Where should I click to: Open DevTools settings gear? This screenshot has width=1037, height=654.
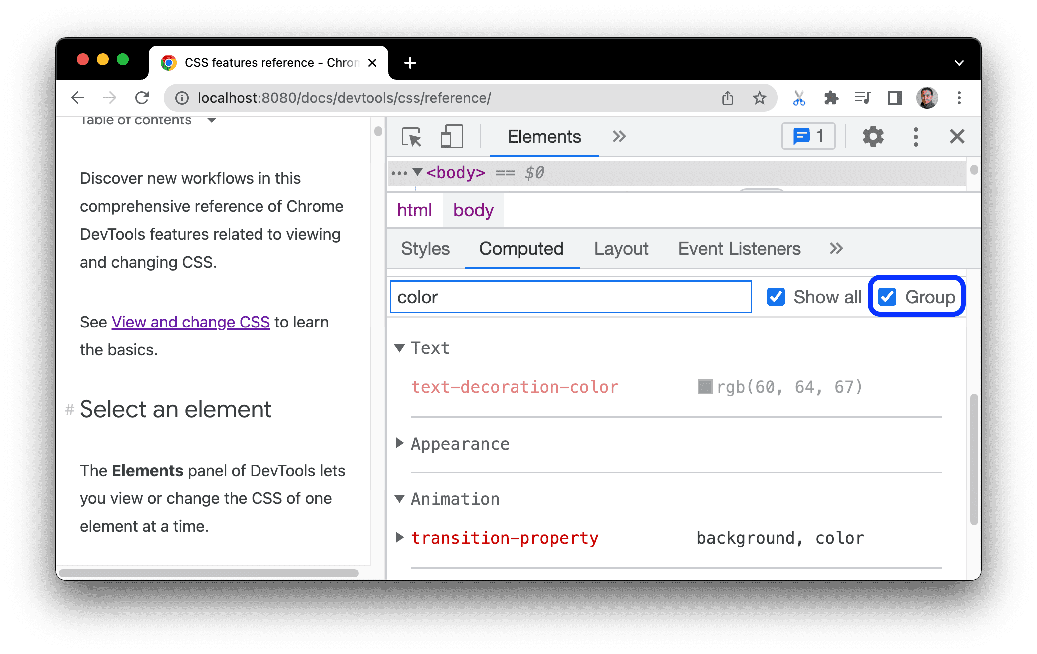pyautogui.click(x=873, y=136)
